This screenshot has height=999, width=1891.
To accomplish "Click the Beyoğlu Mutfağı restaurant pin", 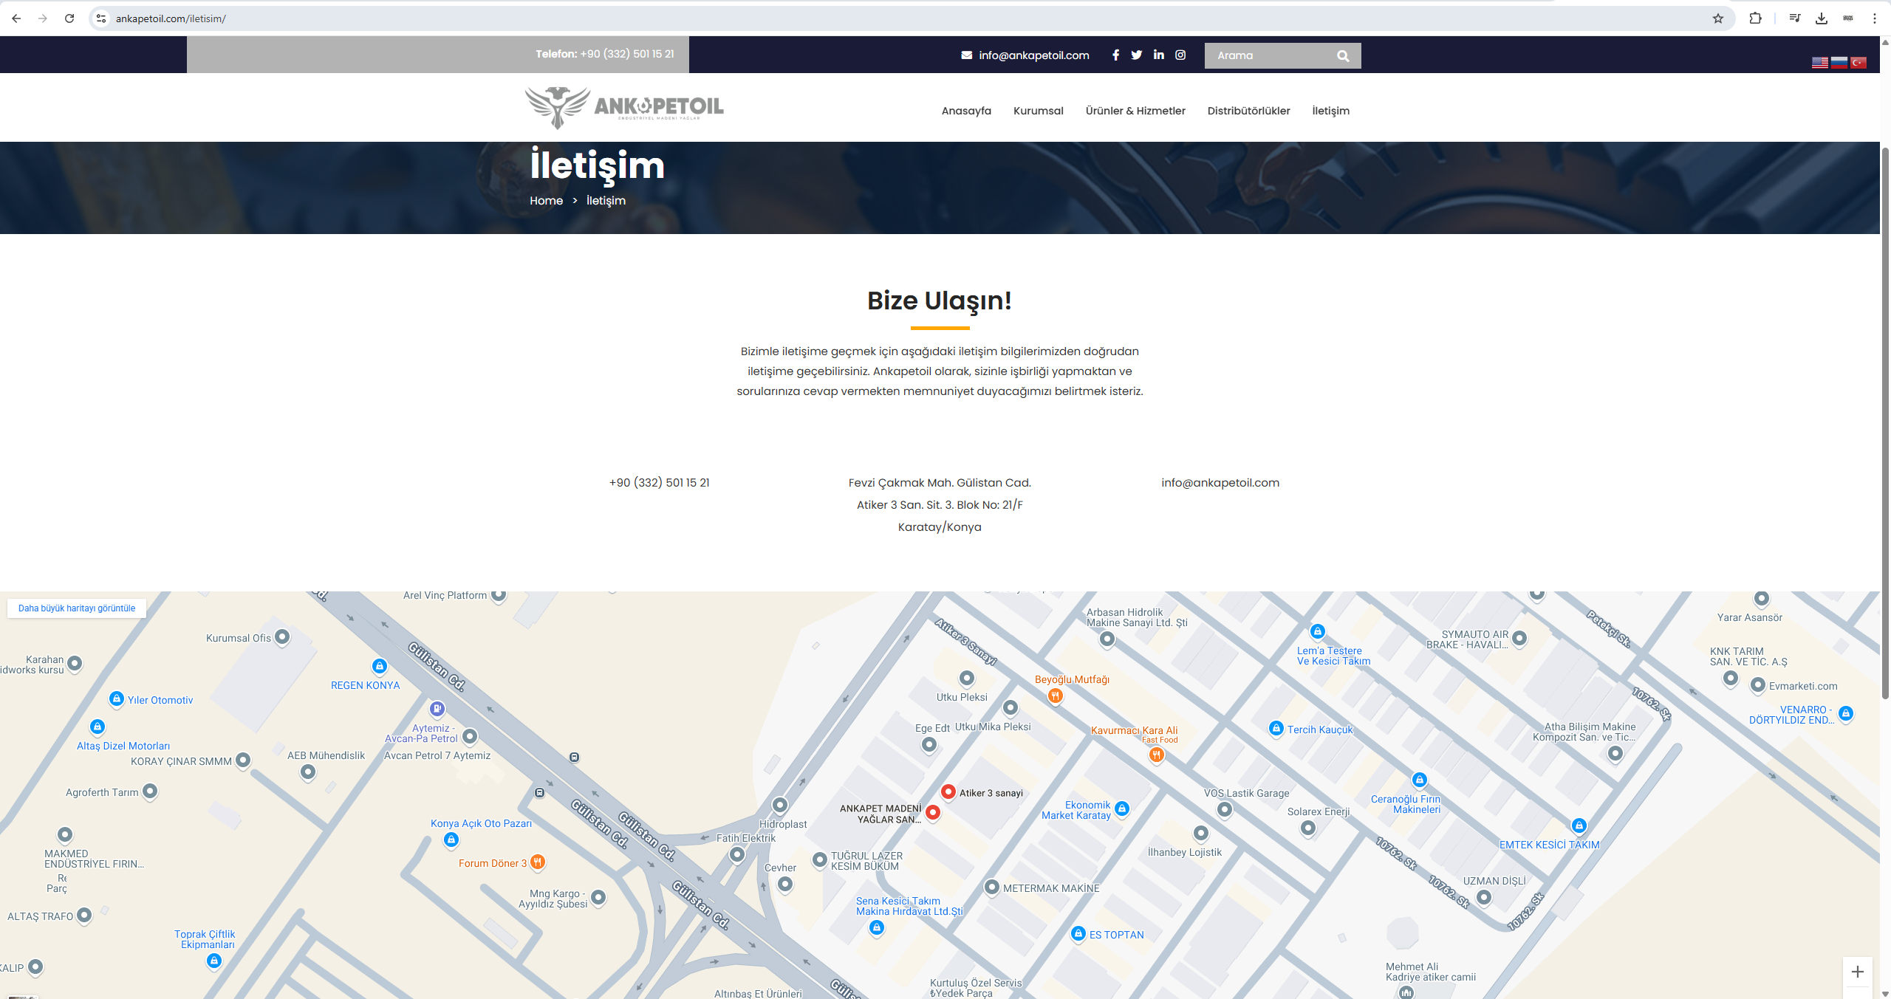I will [1056, 696].
